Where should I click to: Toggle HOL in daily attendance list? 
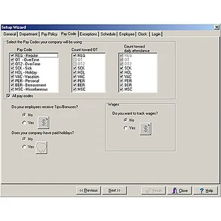coord(122,72)
